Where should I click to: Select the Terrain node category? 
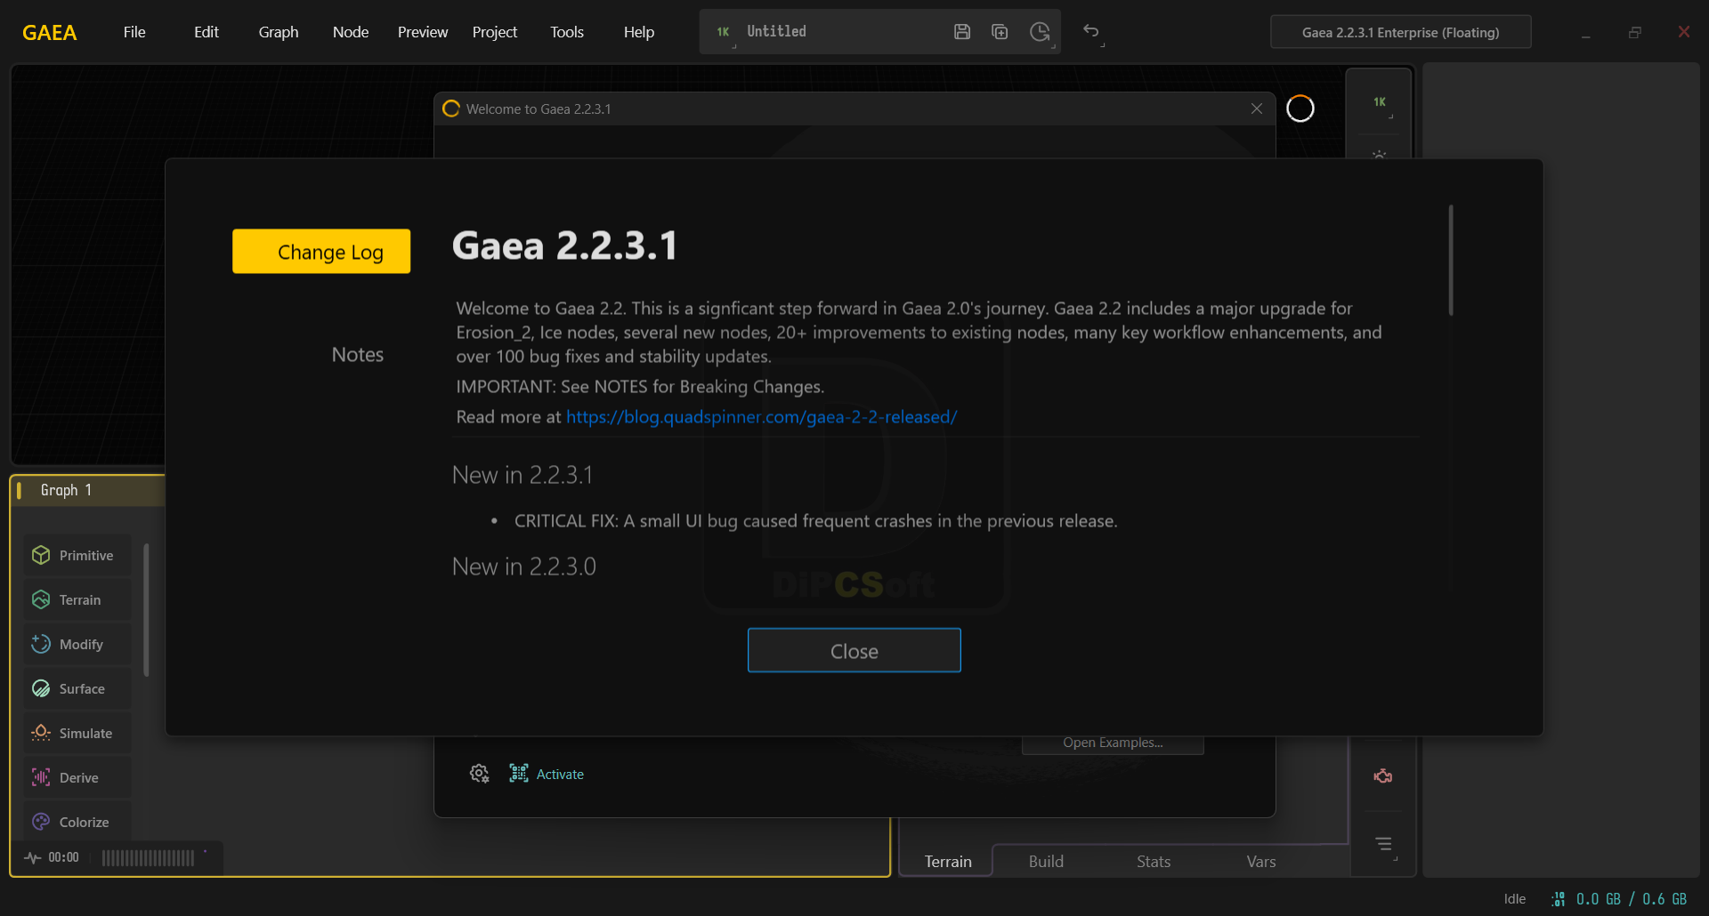[77, 599]
